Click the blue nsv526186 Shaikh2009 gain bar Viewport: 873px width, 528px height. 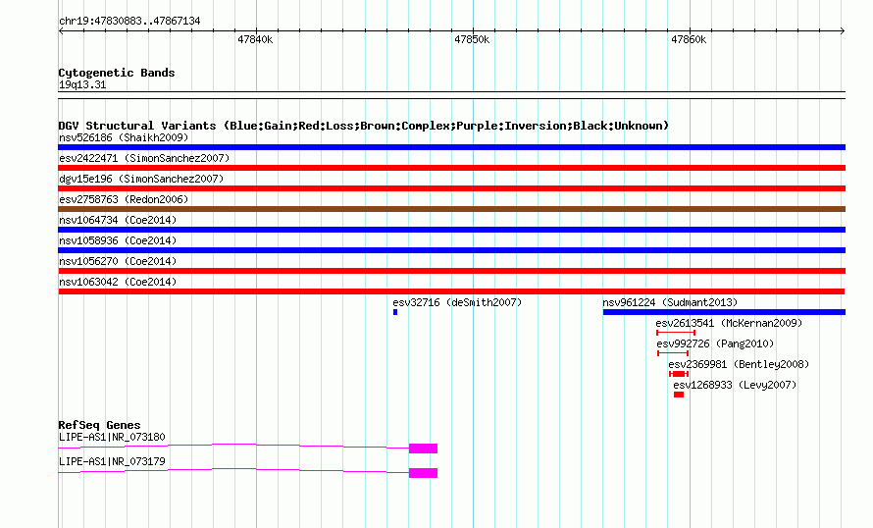pyautogui.click(x=451, y=147)
